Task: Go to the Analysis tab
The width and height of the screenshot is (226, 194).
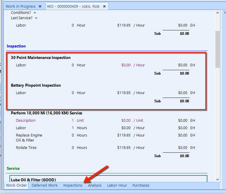Action: tap(95, 185)
